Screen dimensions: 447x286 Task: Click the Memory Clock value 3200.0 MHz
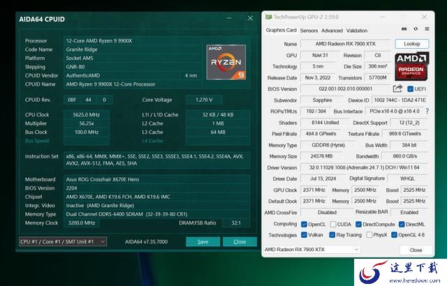82,223
